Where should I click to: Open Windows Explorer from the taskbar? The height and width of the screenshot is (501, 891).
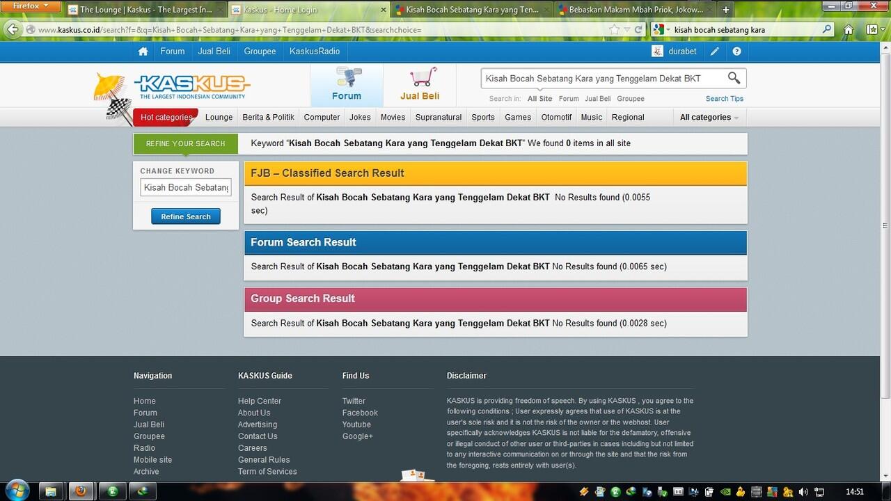click(x=51, y=491)
